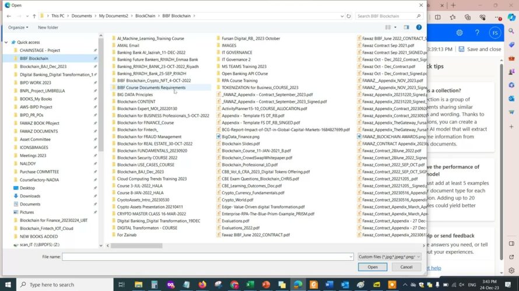Click the This PC breadcrumb
The height and width of the screenshot is (291, 519).
[58, 16]
